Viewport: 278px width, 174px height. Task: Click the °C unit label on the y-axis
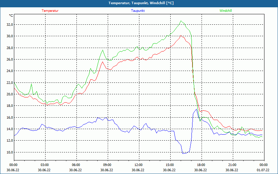(x=11, y=16)
